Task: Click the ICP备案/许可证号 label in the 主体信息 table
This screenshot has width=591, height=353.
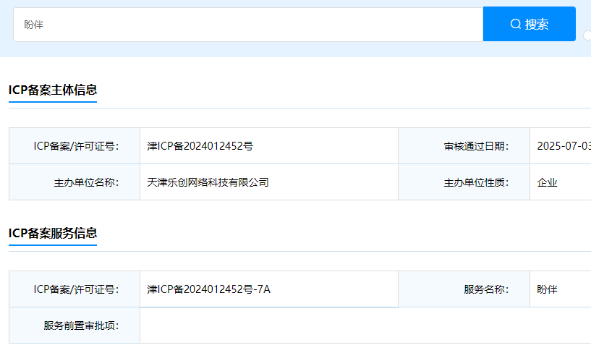Action: (x=76, y=146)
